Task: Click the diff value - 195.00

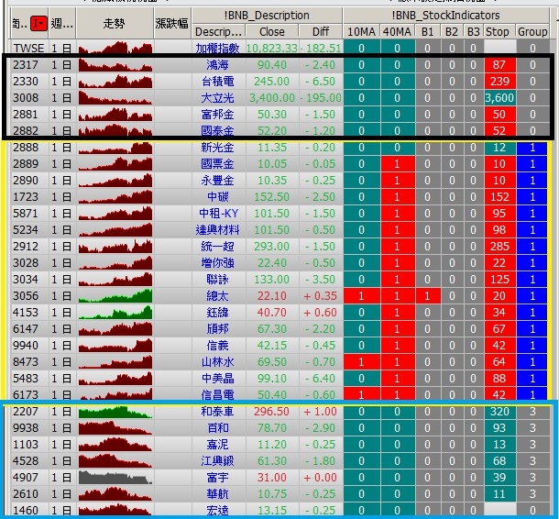Action: [x=321, y=98]
